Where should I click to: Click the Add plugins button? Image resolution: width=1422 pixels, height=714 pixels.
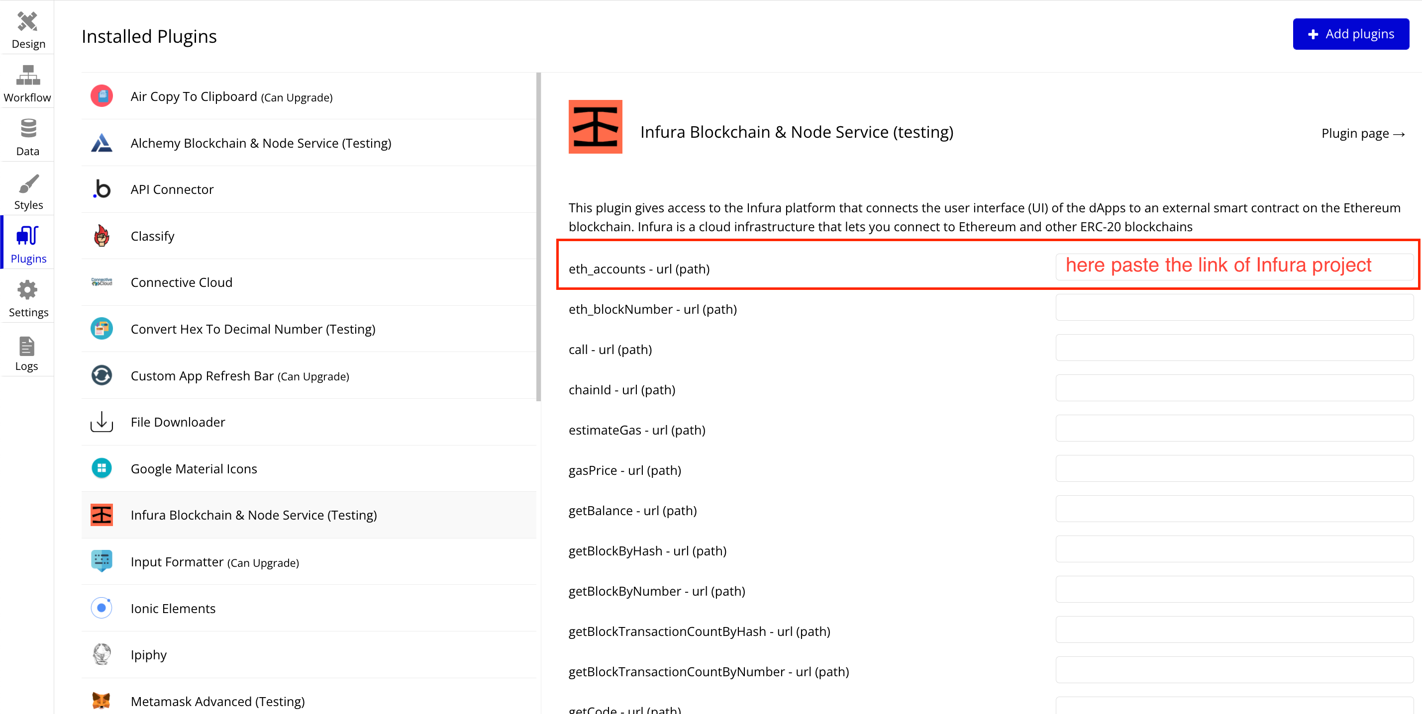[1350, 34]
